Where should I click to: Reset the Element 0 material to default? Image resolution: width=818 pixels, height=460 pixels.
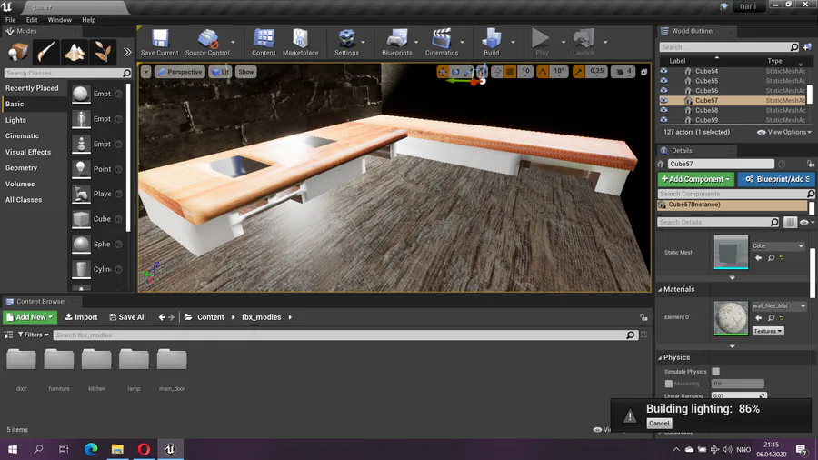tap(782, 317)
